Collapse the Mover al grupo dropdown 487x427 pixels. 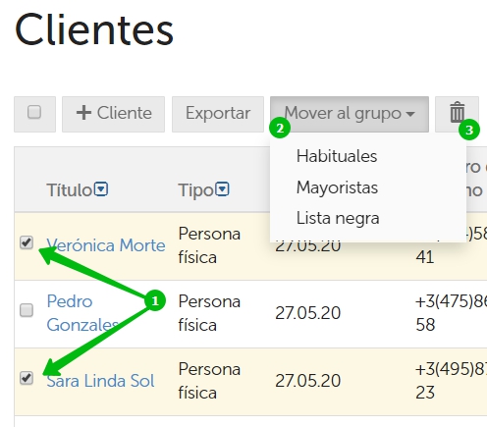[350, 114]
